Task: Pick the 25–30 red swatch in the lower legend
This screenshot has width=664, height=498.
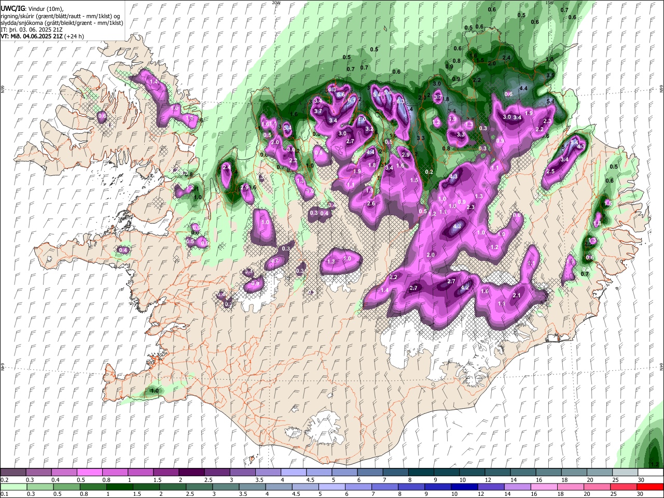Action: (624, 487)
